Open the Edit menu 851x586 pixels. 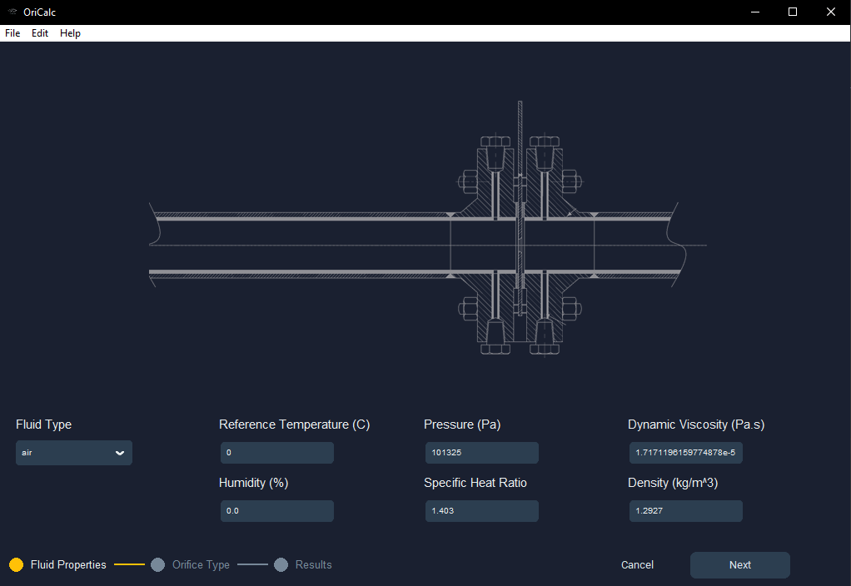(x=39, y=33)
